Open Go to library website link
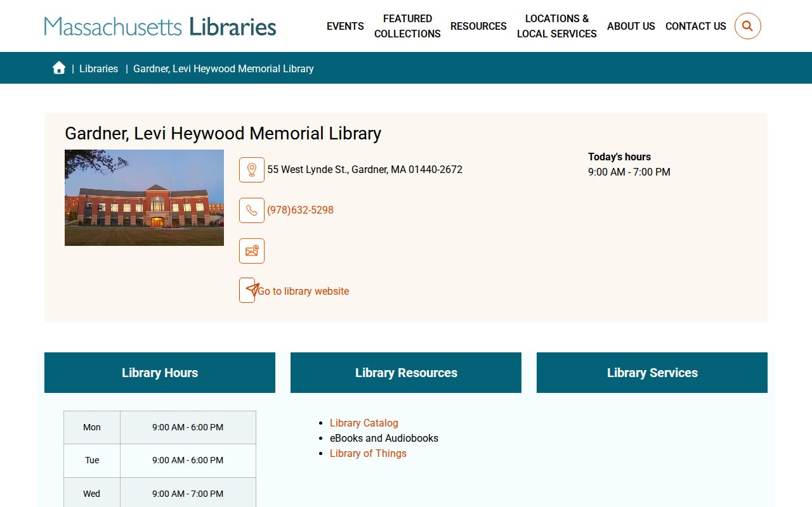Image resolution: width=812 pixels, height=507 pixels. [303, 291]
